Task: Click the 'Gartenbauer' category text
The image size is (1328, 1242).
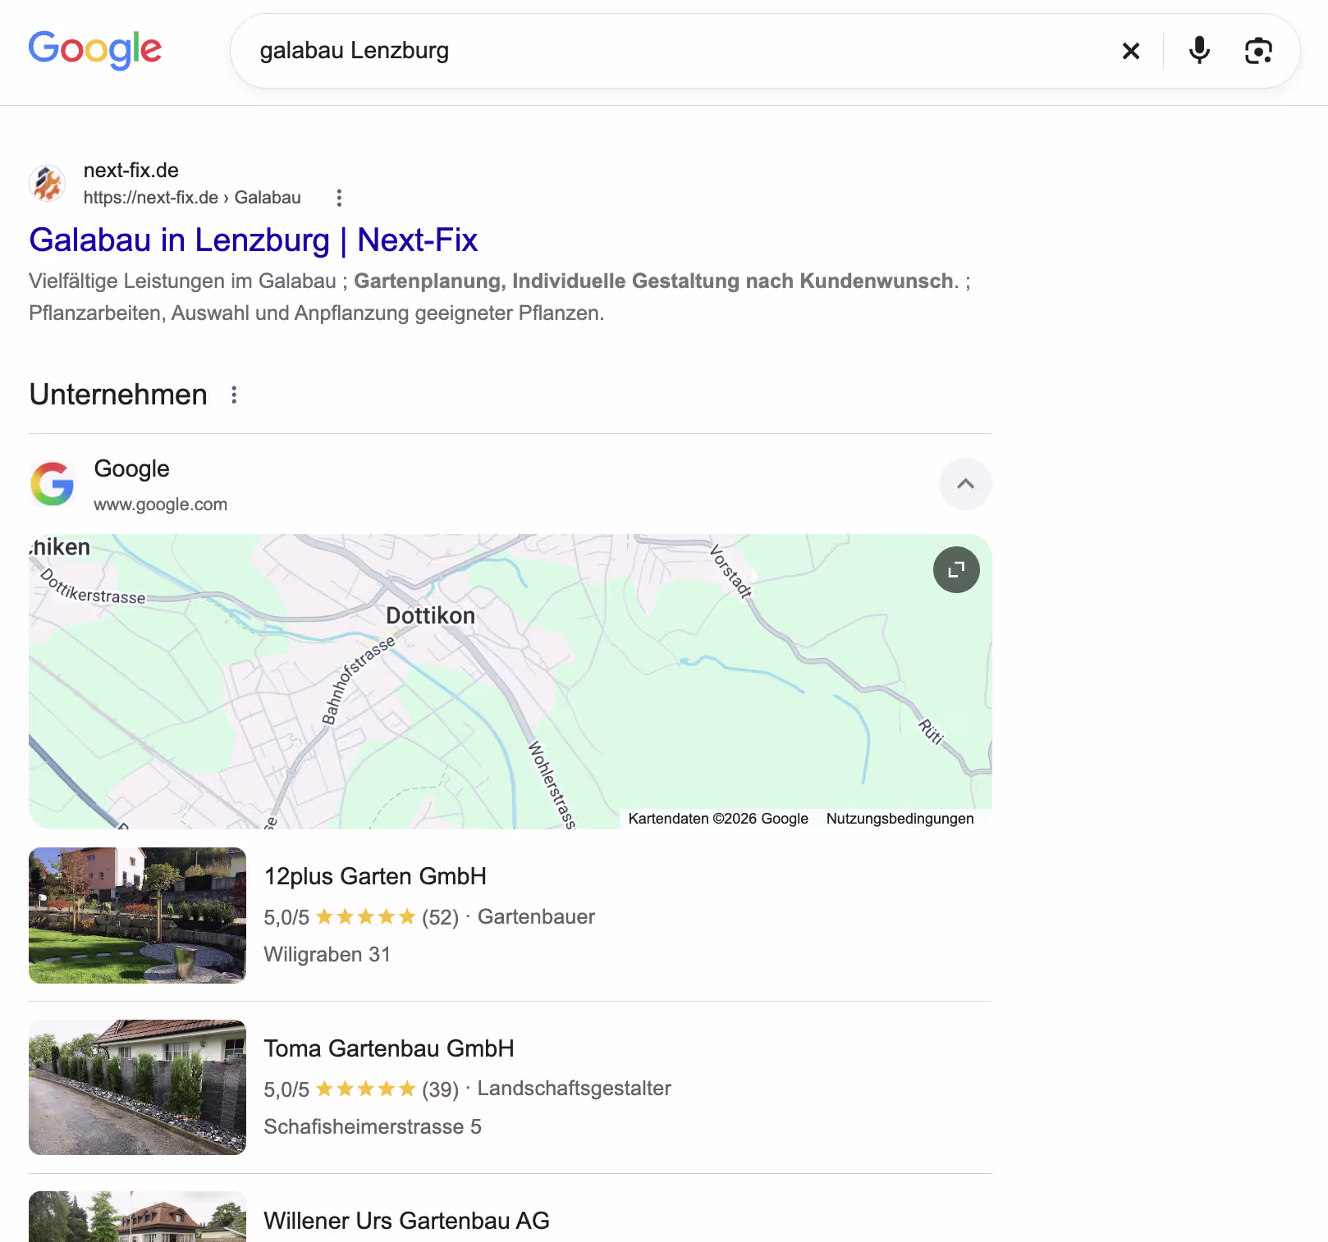Action: click(536, 917)
